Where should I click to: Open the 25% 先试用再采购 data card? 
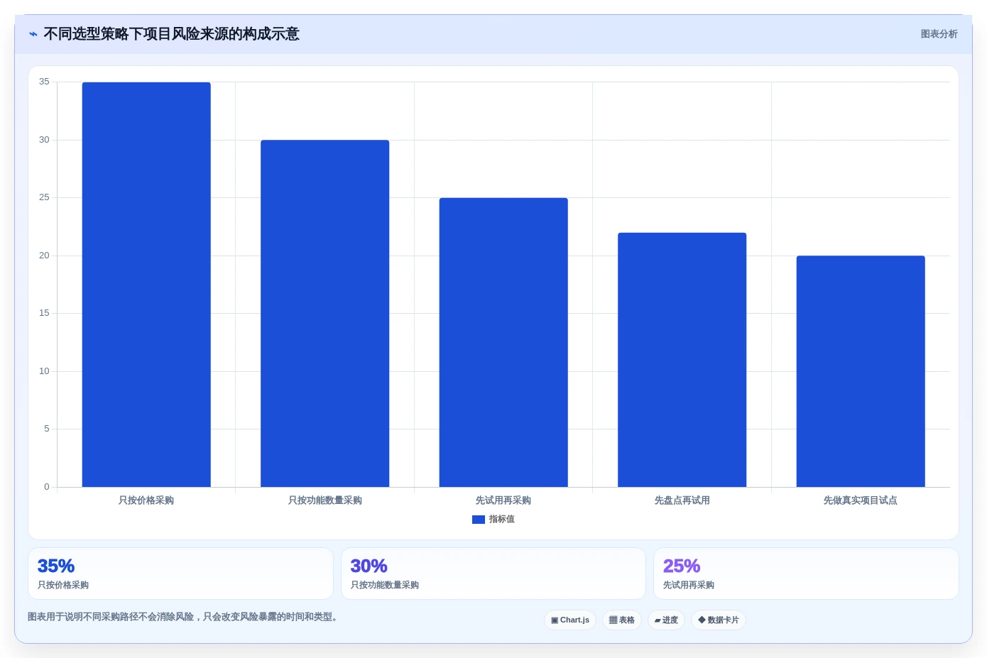pos(806,574)
